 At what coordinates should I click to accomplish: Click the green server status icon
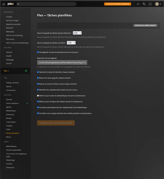click(26, 71)
